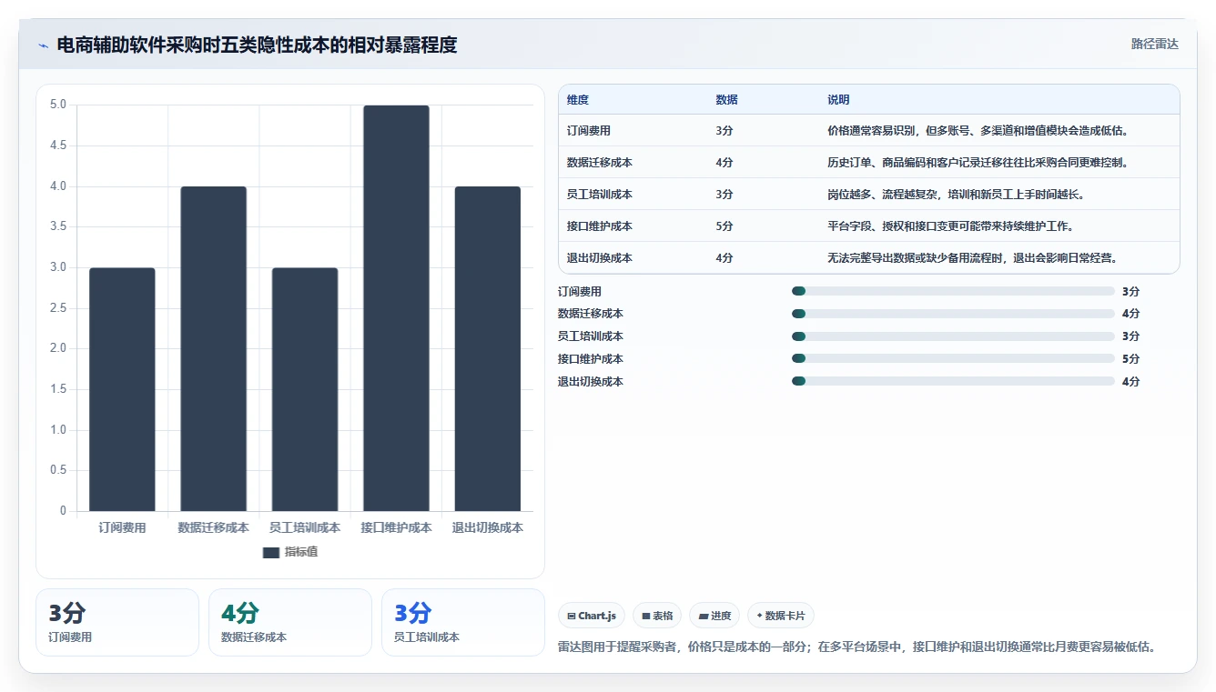Click the description starting with 历史订单
Screen dimensions: 1216x692
(978, 163)
